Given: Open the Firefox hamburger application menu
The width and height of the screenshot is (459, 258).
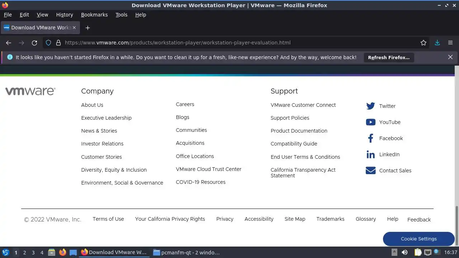Looking at the screenshot, I should coord(450,43).
